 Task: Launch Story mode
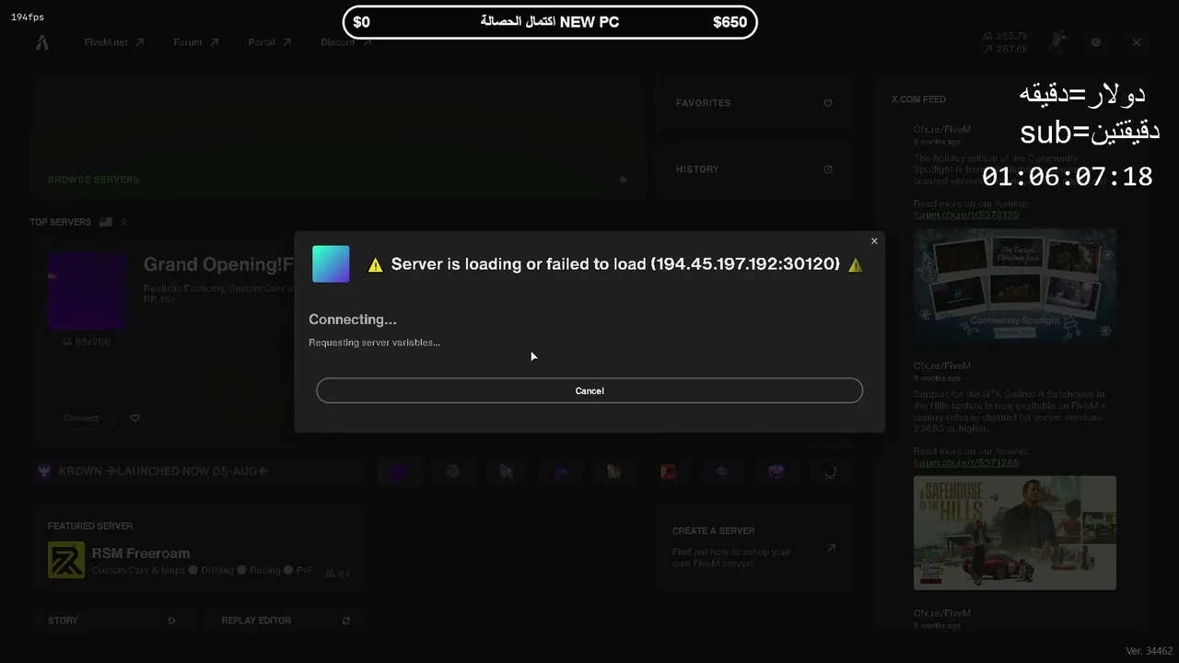(111, 621)
